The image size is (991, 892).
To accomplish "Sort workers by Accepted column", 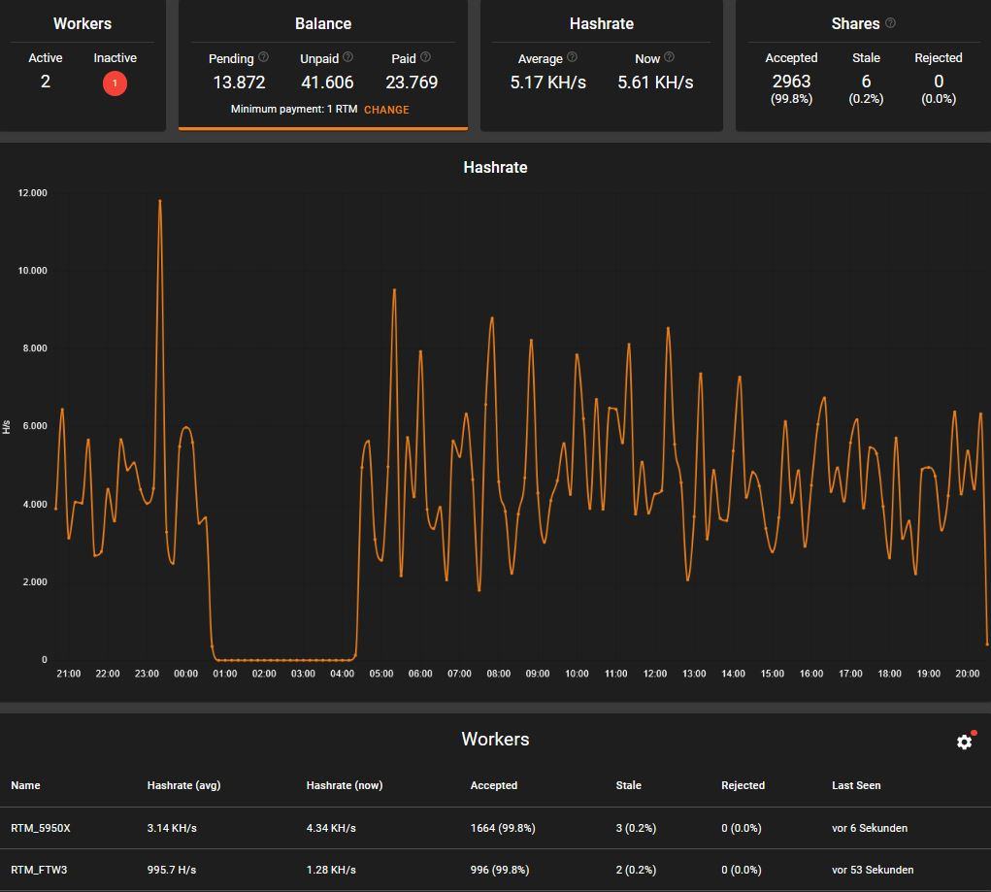I will coord(494,785).
